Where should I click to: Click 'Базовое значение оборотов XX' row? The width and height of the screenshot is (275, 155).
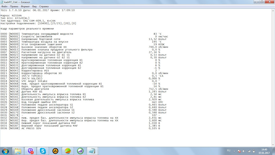tap(84, 47)
